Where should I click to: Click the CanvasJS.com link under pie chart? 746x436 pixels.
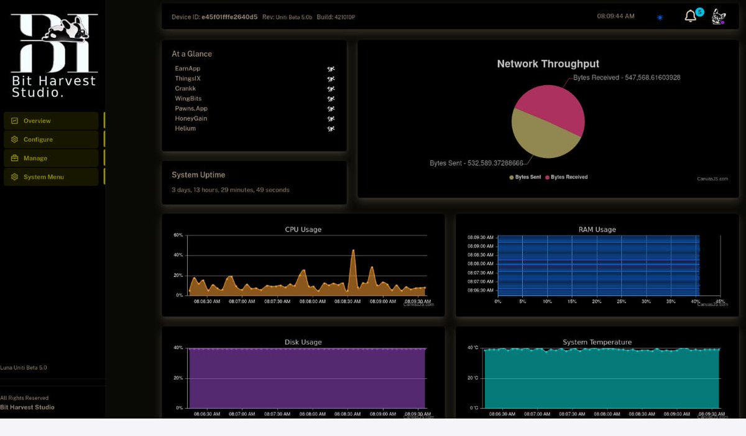coord(712,179)
